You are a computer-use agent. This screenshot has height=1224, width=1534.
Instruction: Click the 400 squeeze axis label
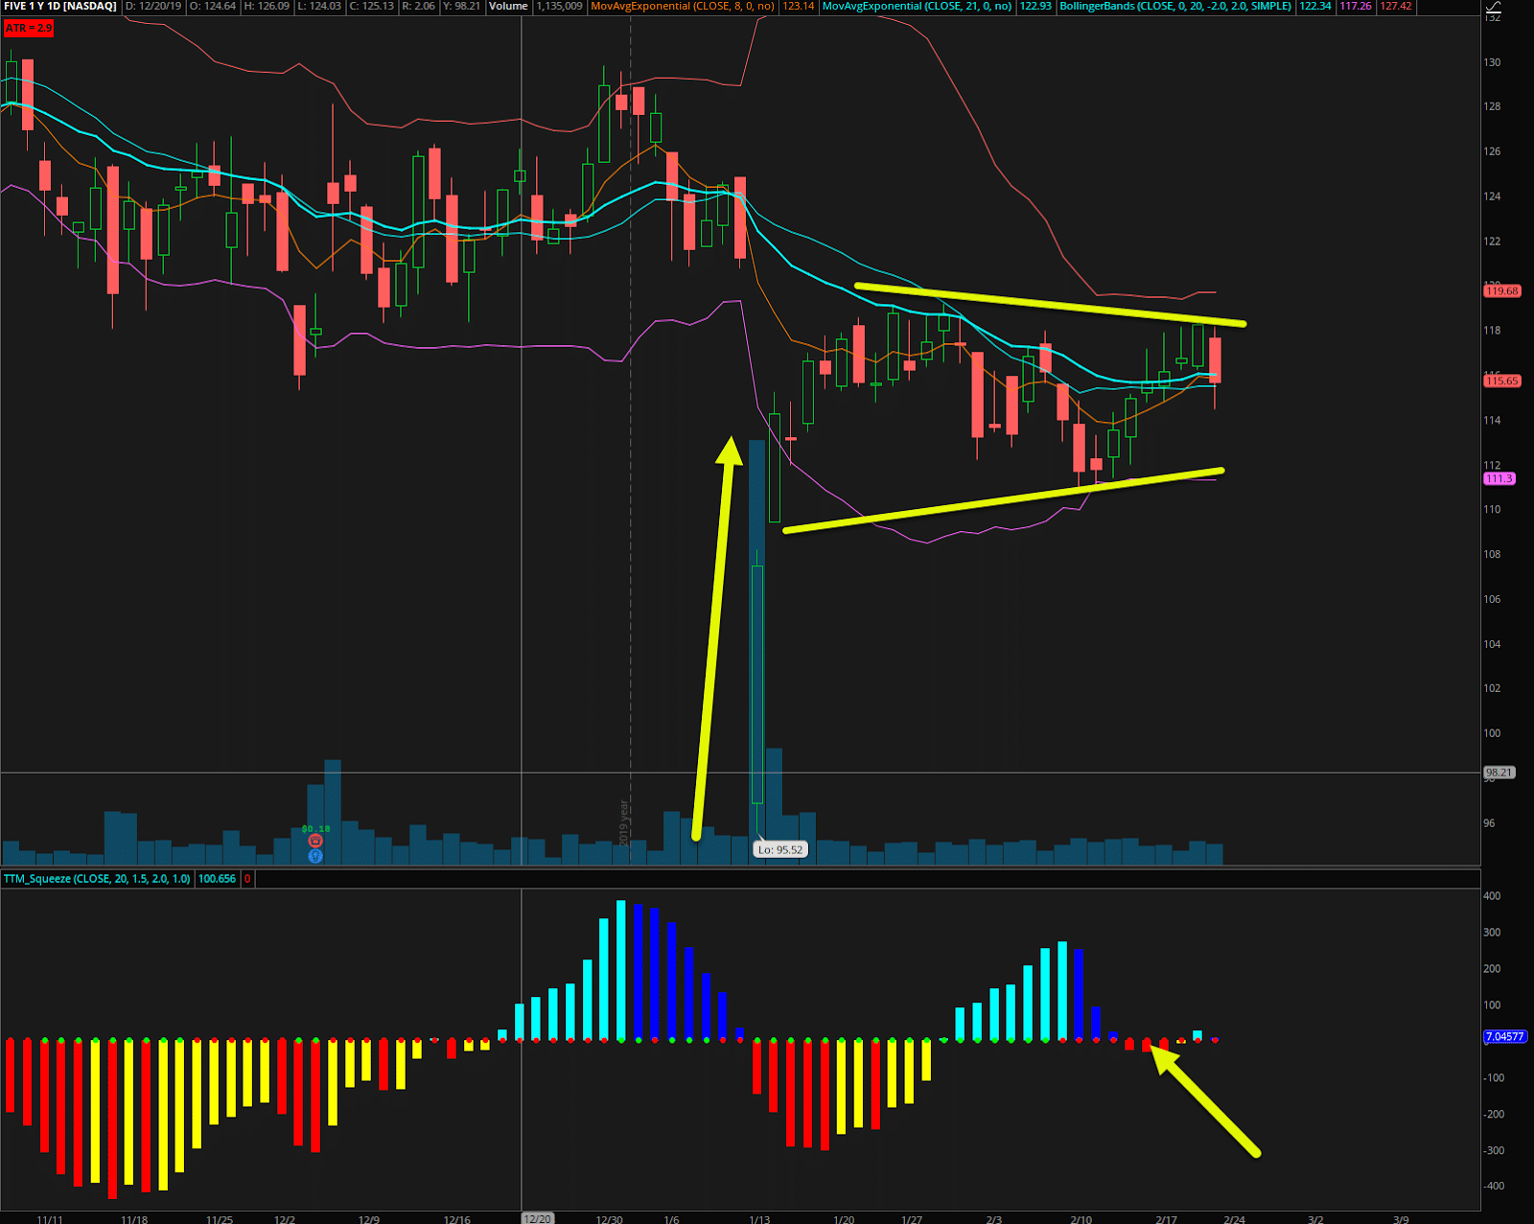pos(1492,896)
